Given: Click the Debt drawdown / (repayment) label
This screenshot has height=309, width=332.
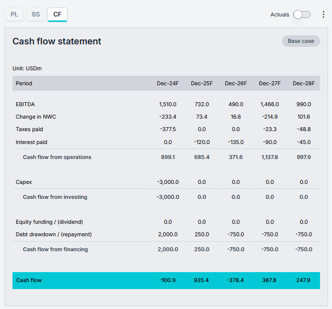Looking at the screenshot, I should pos(53,234).
